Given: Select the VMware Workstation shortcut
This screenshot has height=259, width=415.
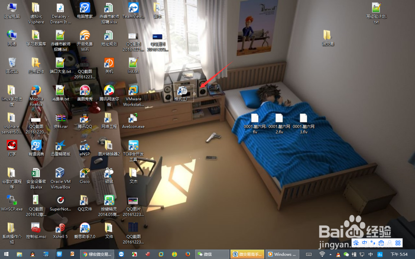Looking at the screenshot, I should [133, 96].
